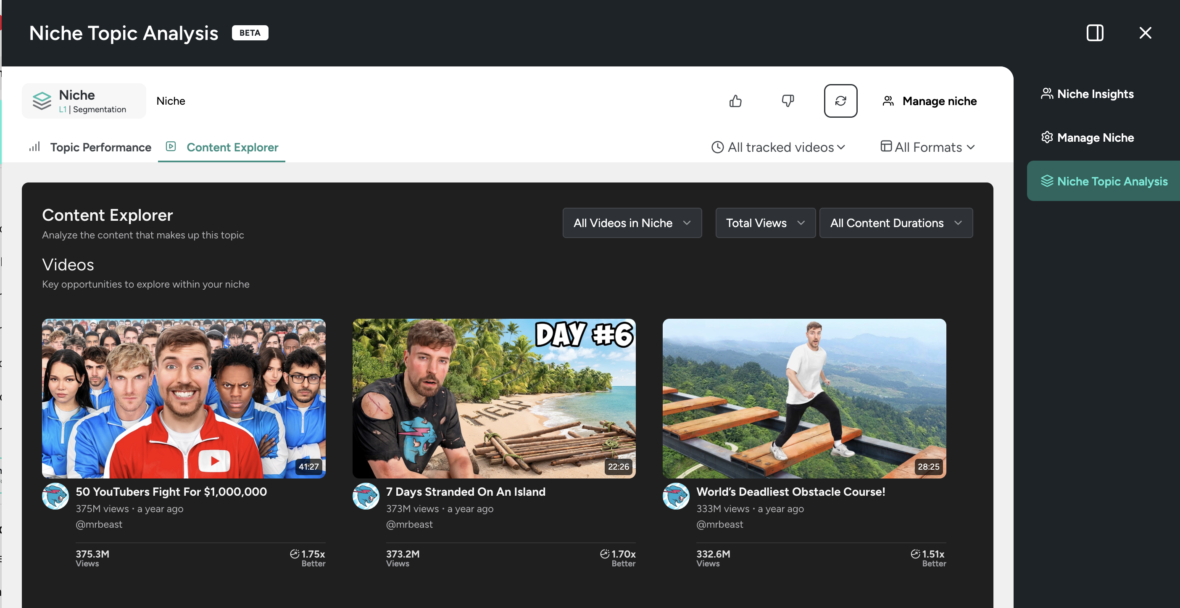The image size is (1180, 608).
Task: Toggle the side panel layout icon
Action: tap(1095, 32)
